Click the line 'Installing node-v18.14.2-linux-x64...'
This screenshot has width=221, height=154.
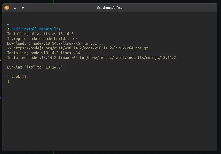coord(47,53)
